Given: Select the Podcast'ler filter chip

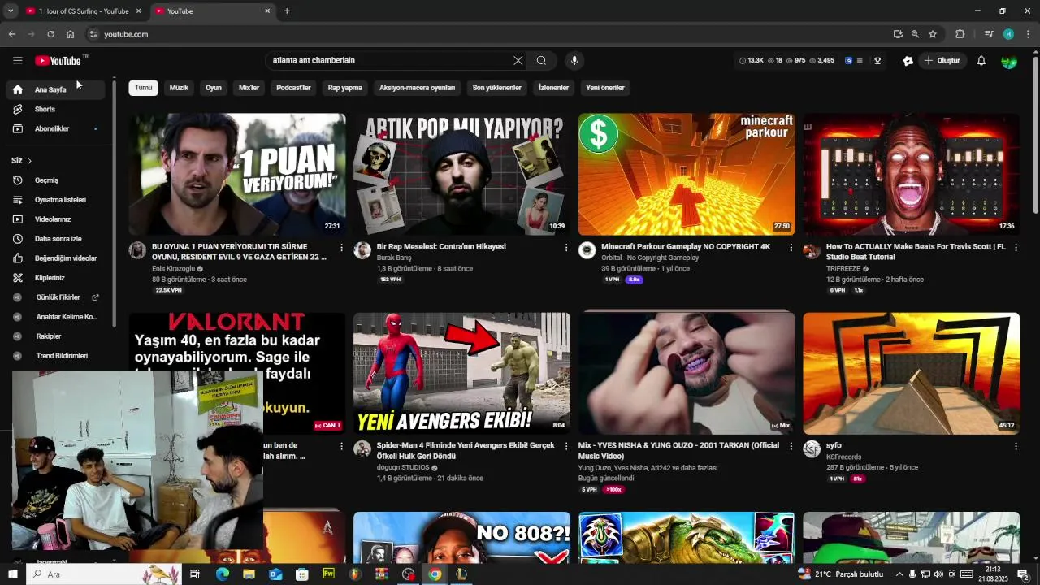Looking at the screenshot, I should (293, 88).
